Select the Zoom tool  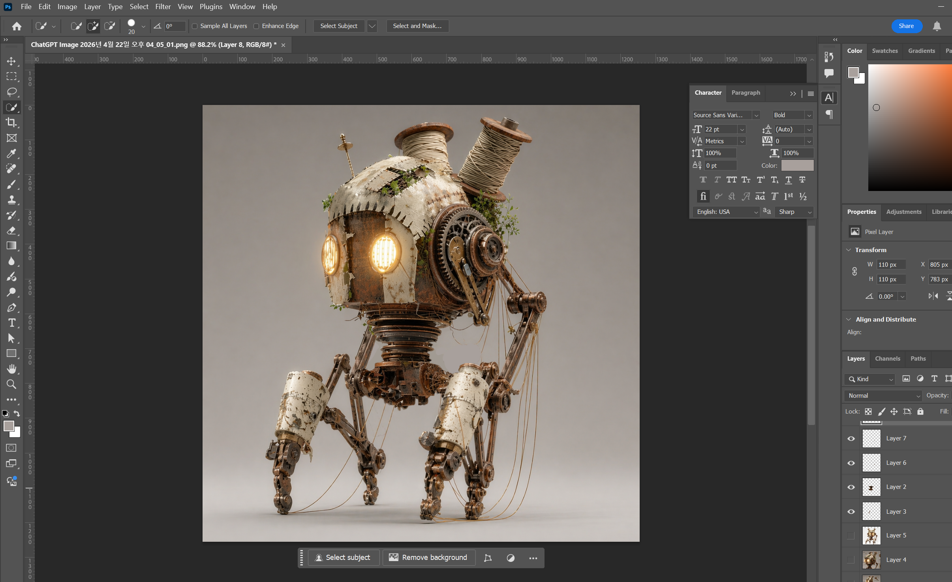[11, 384]
